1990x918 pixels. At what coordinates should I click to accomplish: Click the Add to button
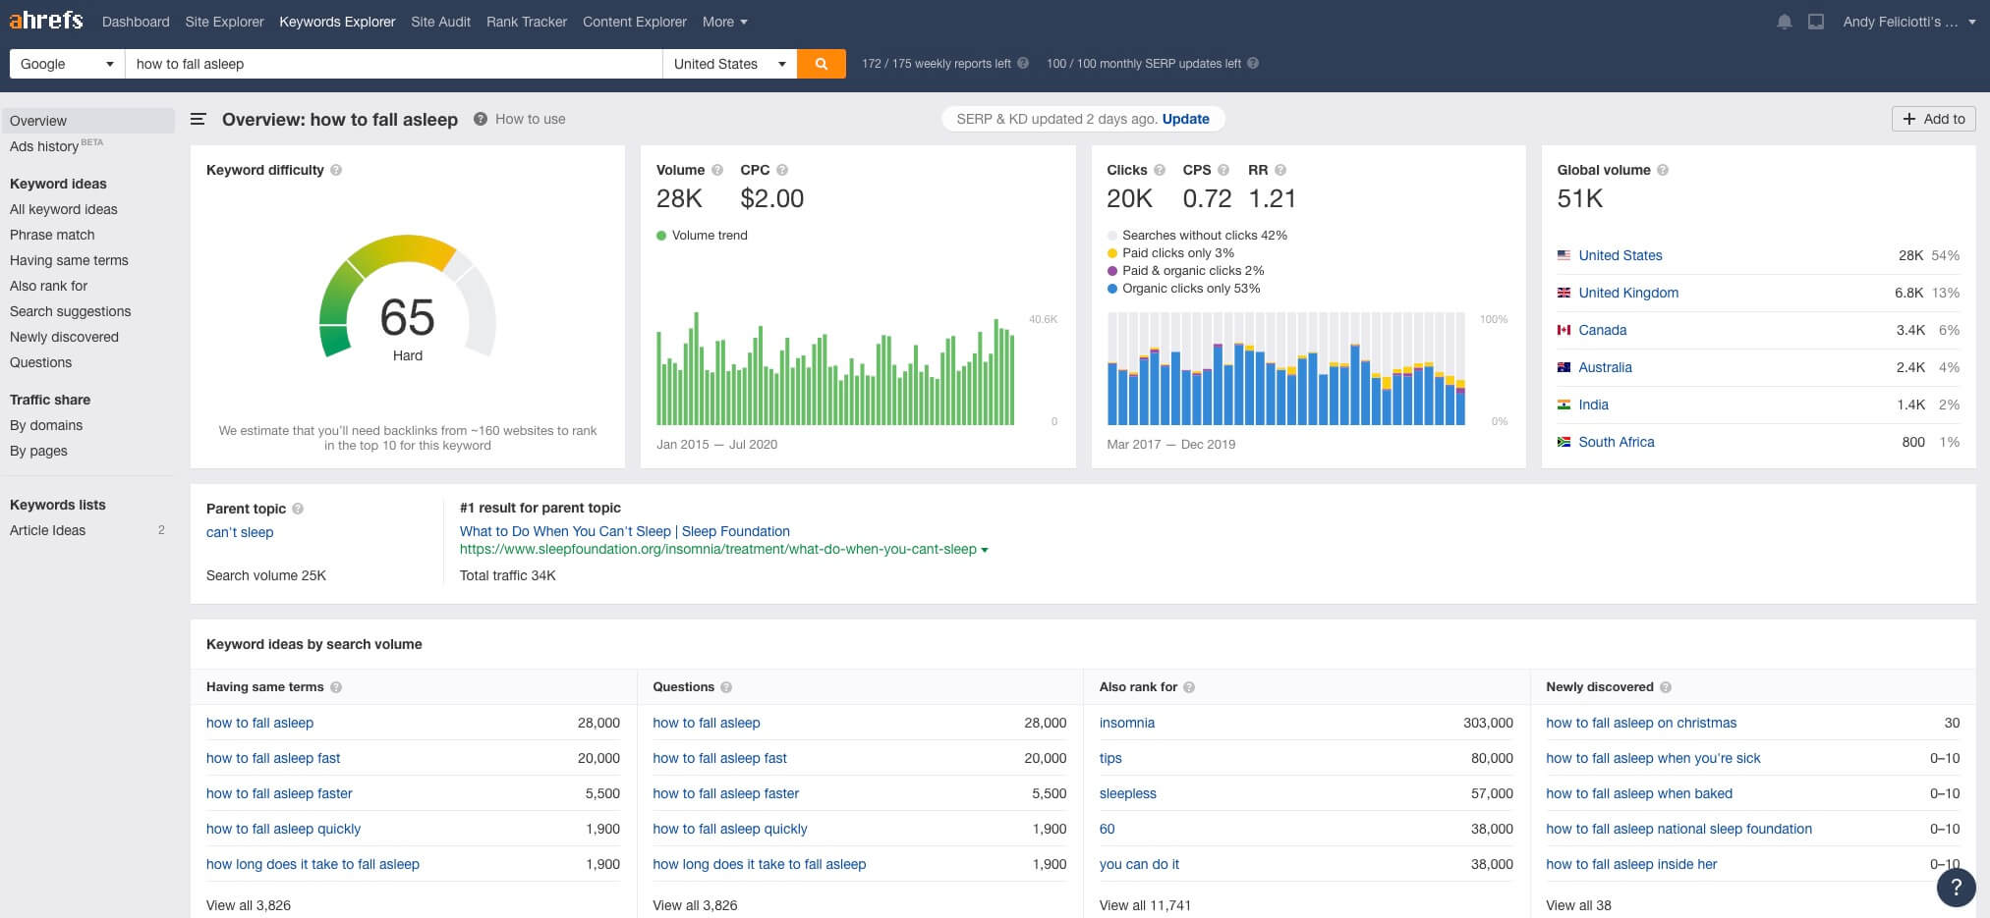[1933, 118]
